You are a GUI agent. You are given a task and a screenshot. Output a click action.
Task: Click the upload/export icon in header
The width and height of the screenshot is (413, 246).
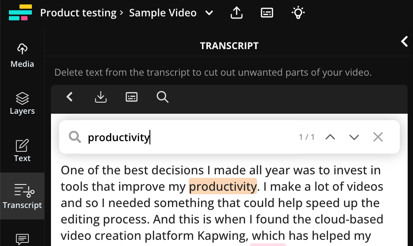tap(237, 13)
